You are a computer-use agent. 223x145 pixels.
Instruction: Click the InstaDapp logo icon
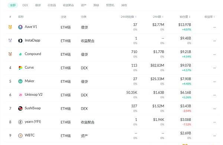pyautogui.click(x=20, y=40)
